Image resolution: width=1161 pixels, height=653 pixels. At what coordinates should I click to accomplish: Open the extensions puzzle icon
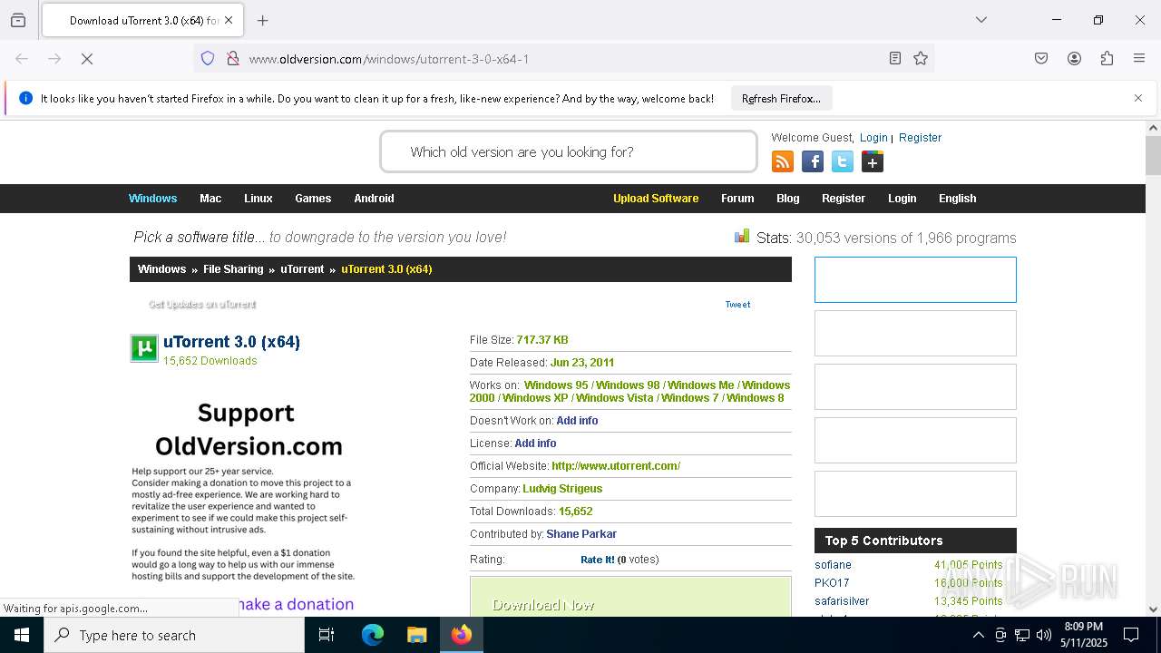click(1107, 59)
